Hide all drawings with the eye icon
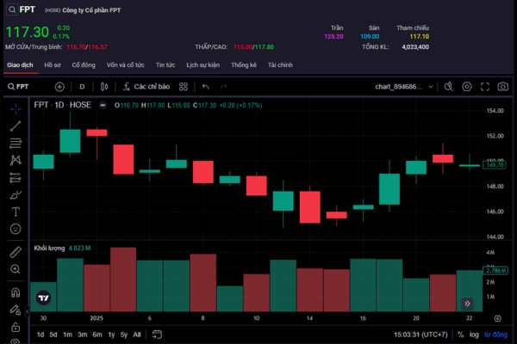The image size is (517, 344). point(16,341)
